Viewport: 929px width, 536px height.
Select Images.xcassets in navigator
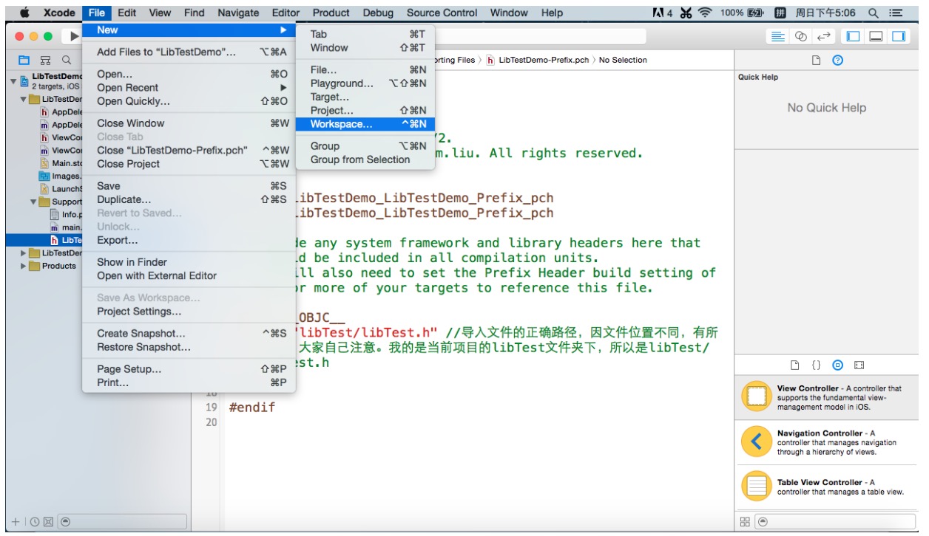pyautogui.click(x=61, y=176)
